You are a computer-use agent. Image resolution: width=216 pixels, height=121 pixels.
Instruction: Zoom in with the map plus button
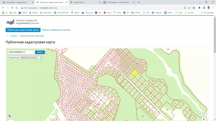pos(204,119)
